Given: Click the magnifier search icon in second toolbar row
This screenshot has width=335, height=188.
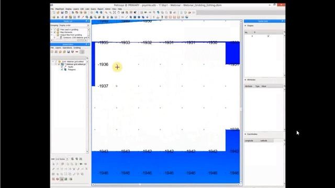Looking at the screenshot, I should pos(87,17).
